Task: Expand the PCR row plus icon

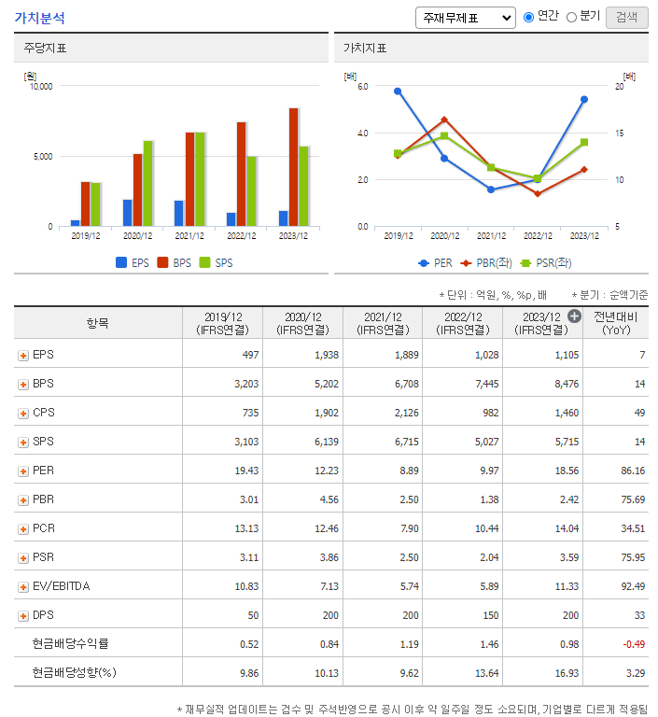Action: [23, 529]
